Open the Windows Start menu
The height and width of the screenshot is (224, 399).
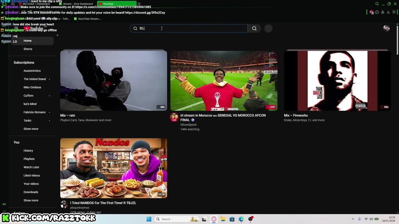click(149, 219)
